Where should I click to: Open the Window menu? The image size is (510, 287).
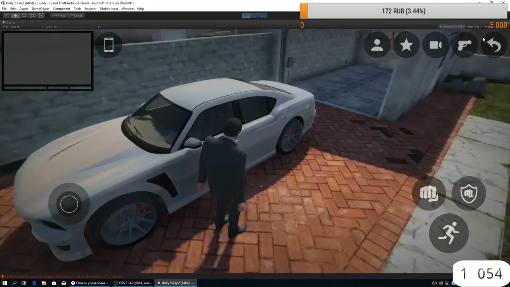pos(127,9)
